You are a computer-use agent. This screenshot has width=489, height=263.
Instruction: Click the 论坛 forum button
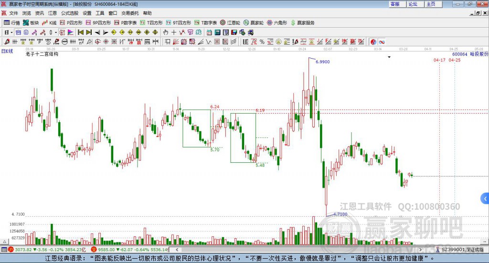415,4
